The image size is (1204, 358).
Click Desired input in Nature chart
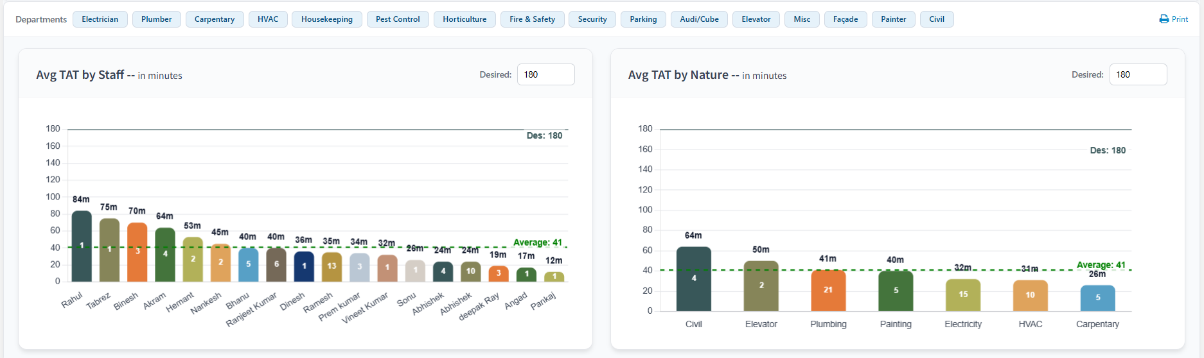1137,74
